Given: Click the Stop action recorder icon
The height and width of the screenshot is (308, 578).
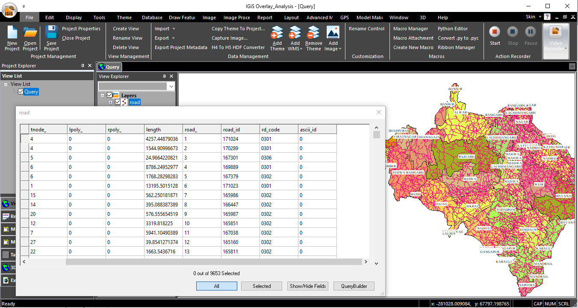Looking at the screenshot, I should coord(513,32).
